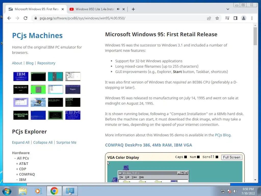Image resolution: width=261 pixels, height=196 pixels.
Task: Expand the COMPAQ tree node
Action: click(x=25, y=174)
